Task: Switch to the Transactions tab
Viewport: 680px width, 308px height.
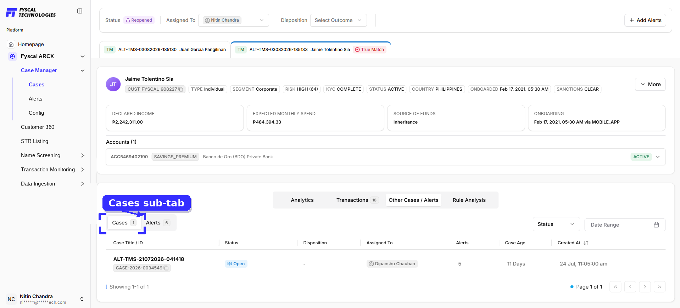Action: click(357, 200)
